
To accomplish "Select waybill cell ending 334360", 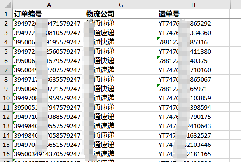I will pos(193,33).
